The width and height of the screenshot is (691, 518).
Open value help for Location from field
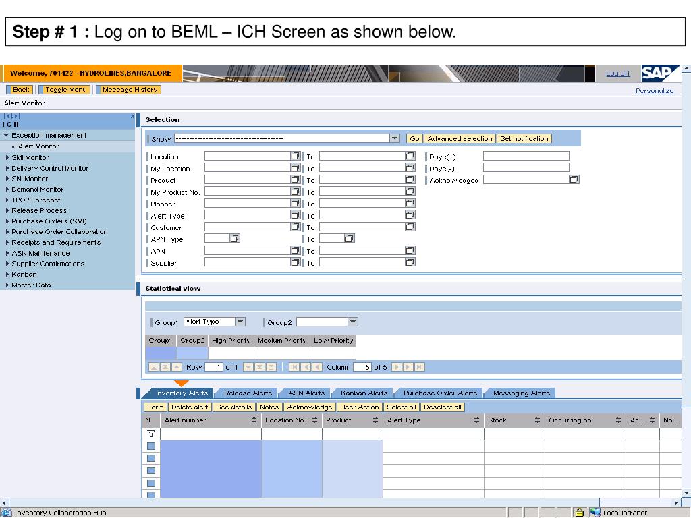tap(296, 156)
